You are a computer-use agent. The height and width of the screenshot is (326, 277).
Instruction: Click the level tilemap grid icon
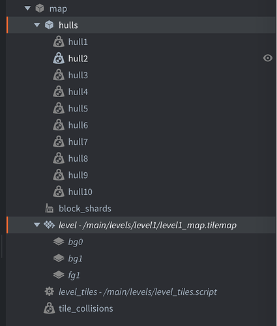[50, 225]
